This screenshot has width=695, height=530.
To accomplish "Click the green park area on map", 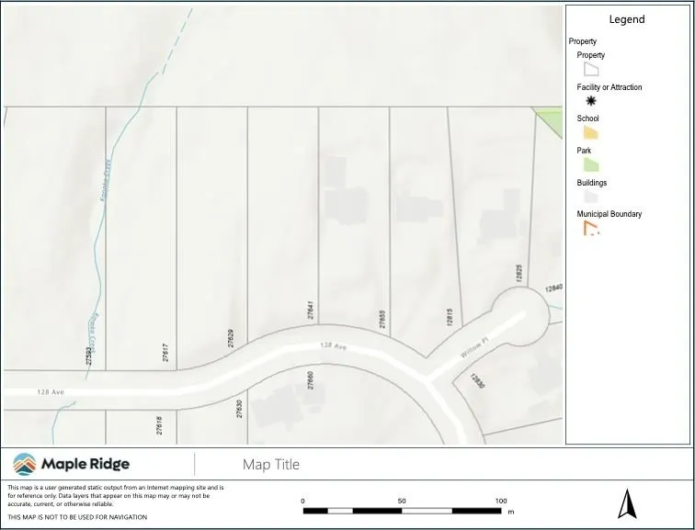I will click(x=552, y=119).
